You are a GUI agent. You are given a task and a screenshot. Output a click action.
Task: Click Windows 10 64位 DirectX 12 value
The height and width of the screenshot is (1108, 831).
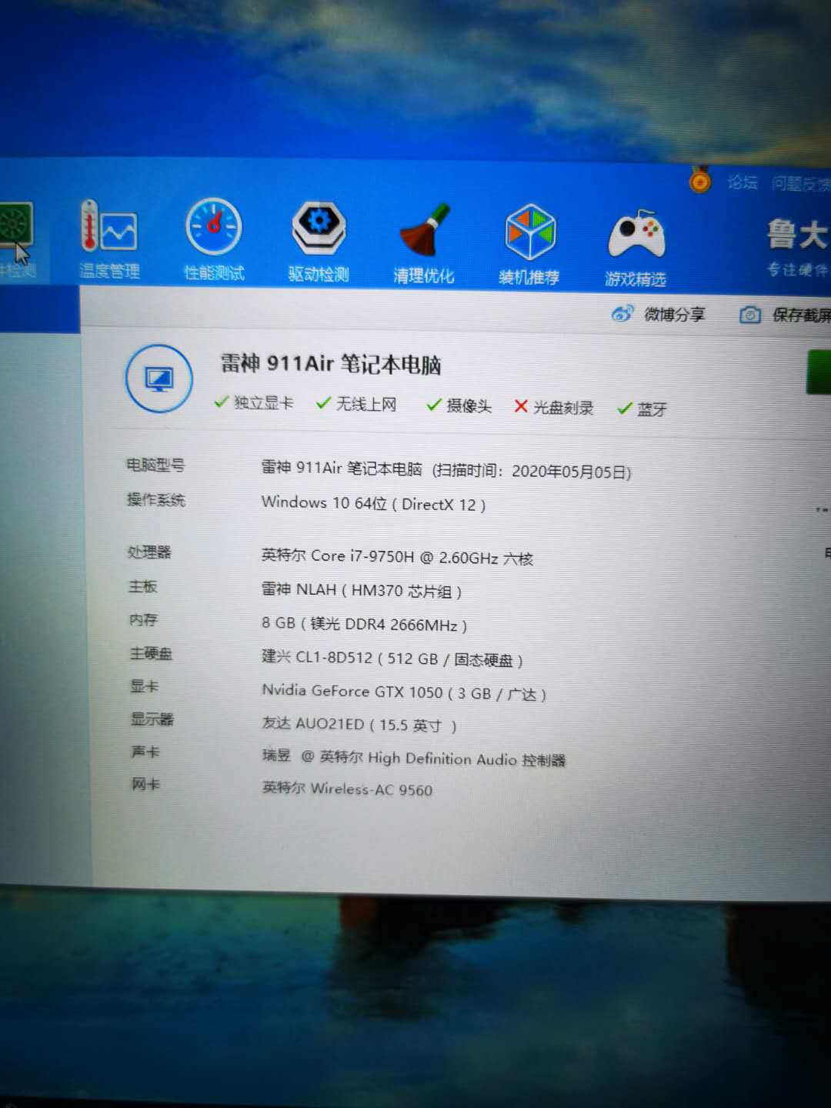click(x=374, y=503)
